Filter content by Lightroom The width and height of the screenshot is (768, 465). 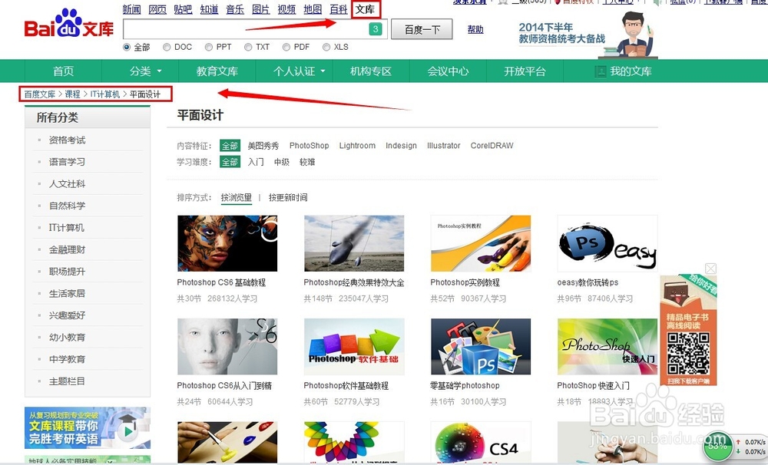point(357,146)
